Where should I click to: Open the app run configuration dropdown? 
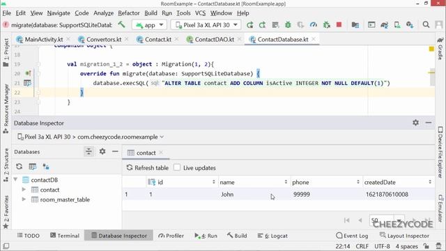(x=149, y=25)
